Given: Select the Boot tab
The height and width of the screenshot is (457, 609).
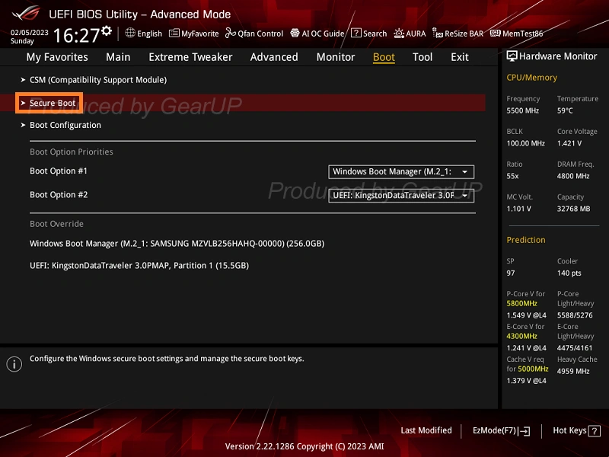Looking at the screenshot, I should 384,57.
